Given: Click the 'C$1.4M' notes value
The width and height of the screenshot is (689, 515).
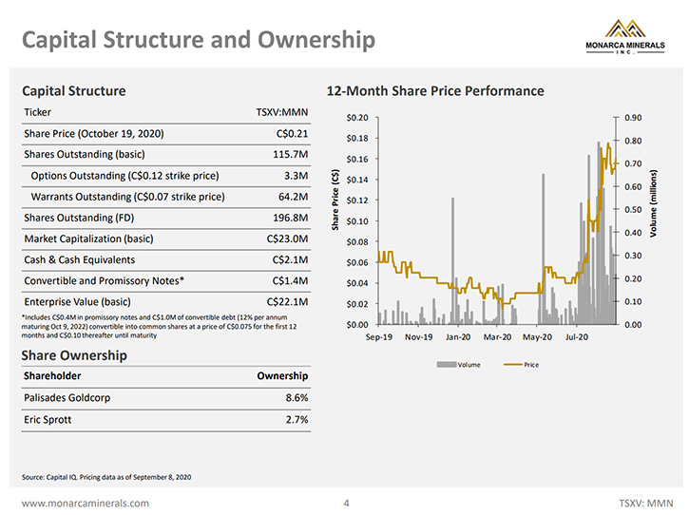Looking at the screenshot, I should [x=290, y=281].
